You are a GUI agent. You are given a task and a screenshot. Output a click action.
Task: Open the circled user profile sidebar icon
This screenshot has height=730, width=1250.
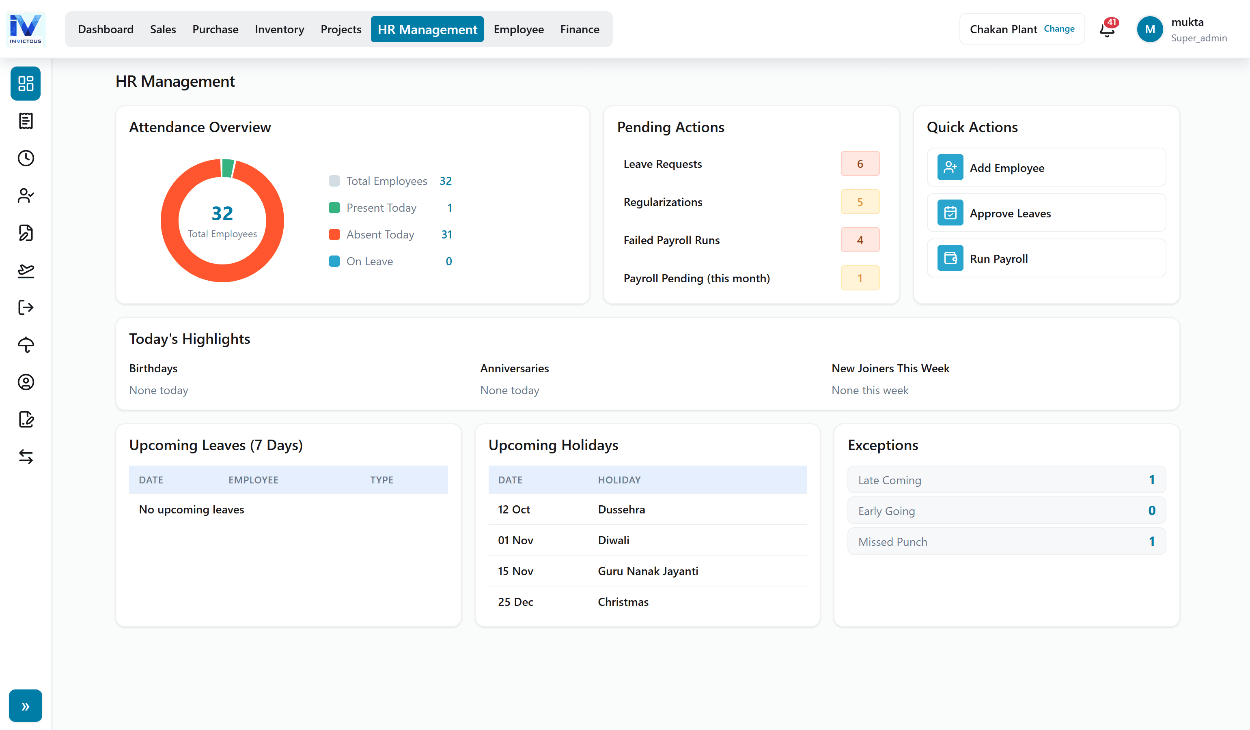click(26, 382)
